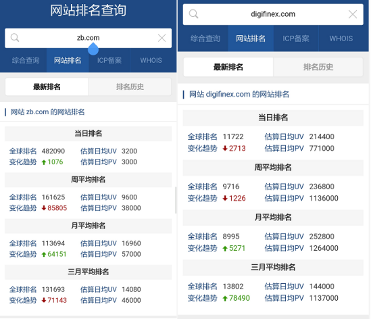The image size is (371, 319).
Task: Click green up-arrow trend 1076
Action: click(52, 162)
